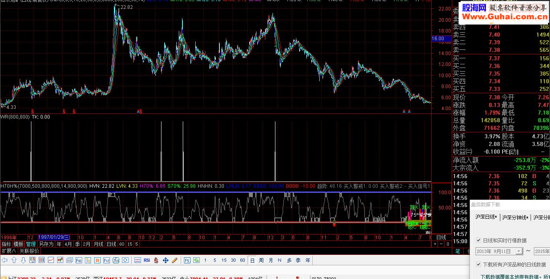Expand the 扩展 panel

pyautogui.click(x=9, y=251)
